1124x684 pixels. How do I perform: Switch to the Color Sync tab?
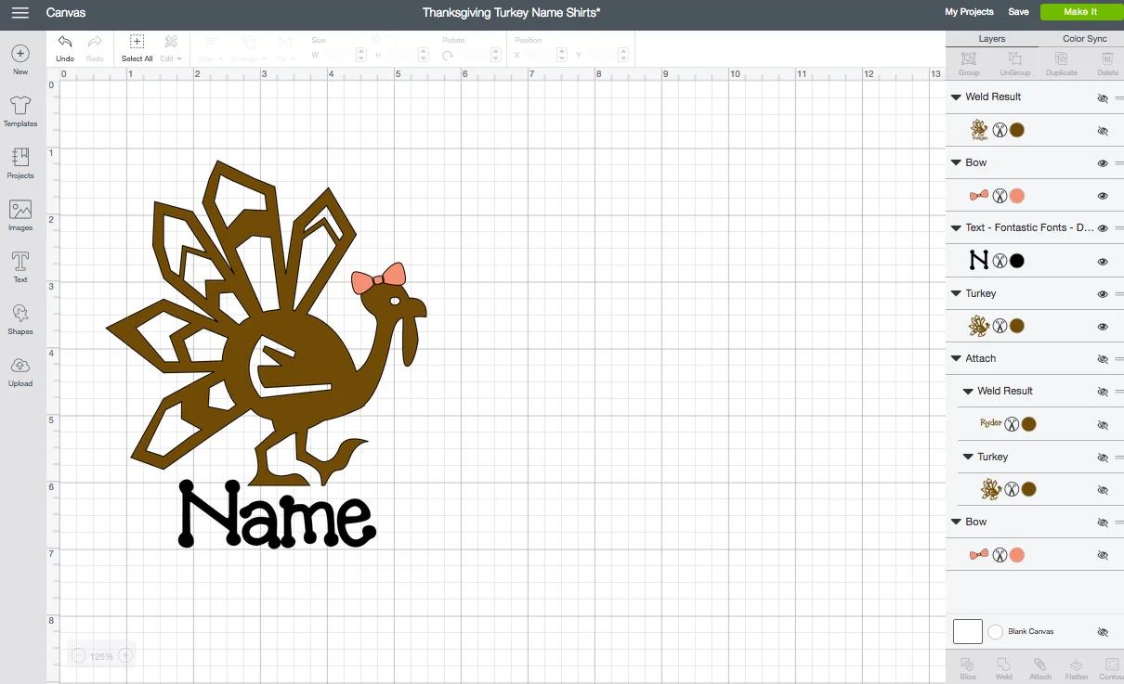coord(1084,39)
